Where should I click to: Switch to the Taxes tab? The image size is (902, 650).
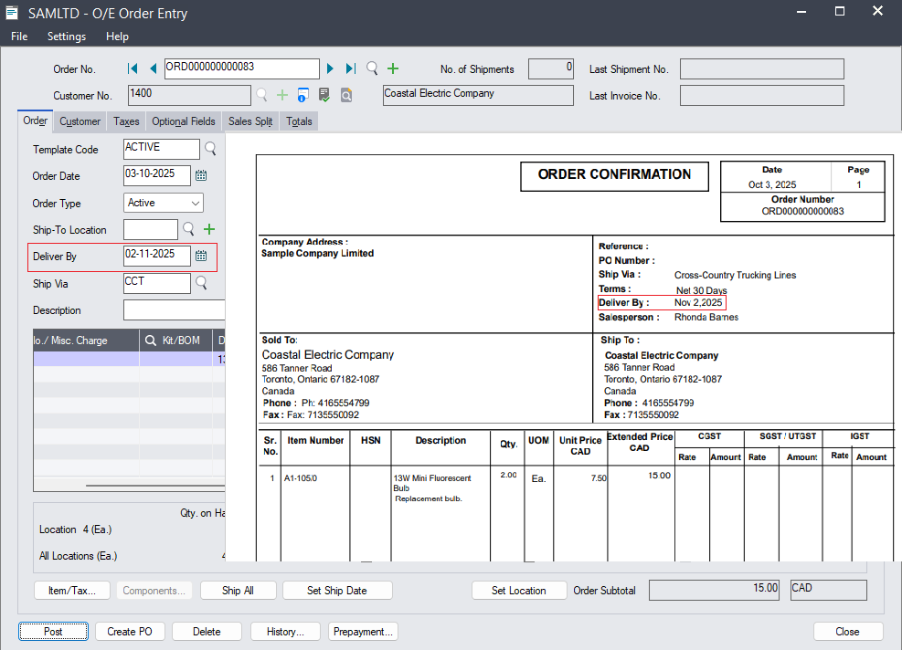pos(126,121)
